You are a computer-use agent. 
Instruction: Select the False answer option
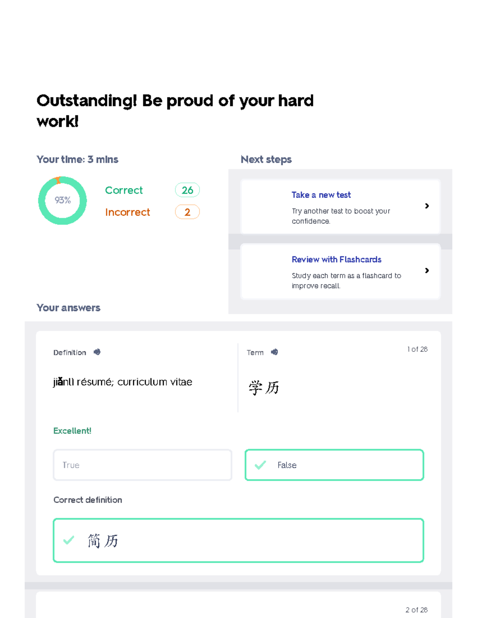pos(334,465)
